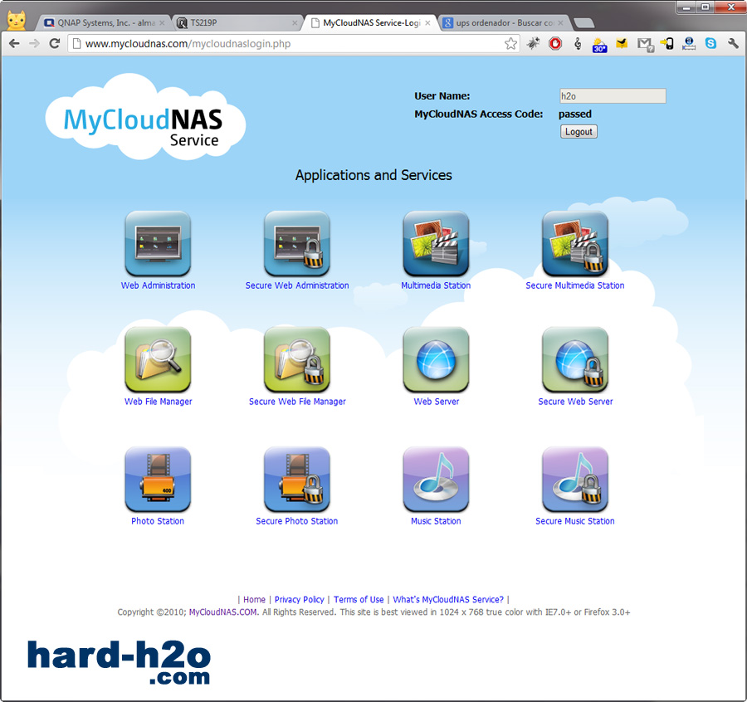
Task: Click the 'Applications and Services' heading
Action: point(373,175)
